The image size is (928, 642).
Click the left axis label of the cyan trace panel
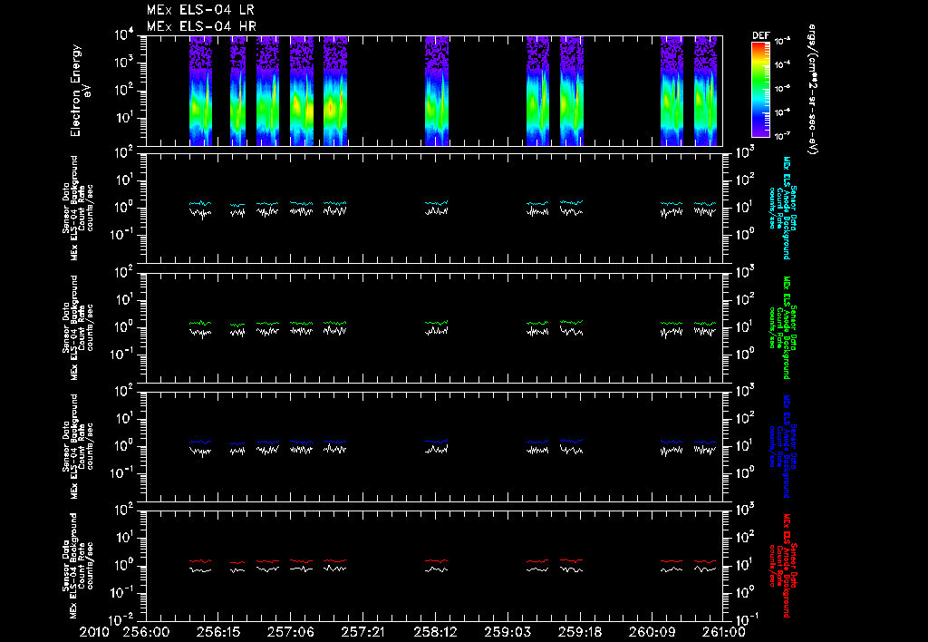(77, 208)
